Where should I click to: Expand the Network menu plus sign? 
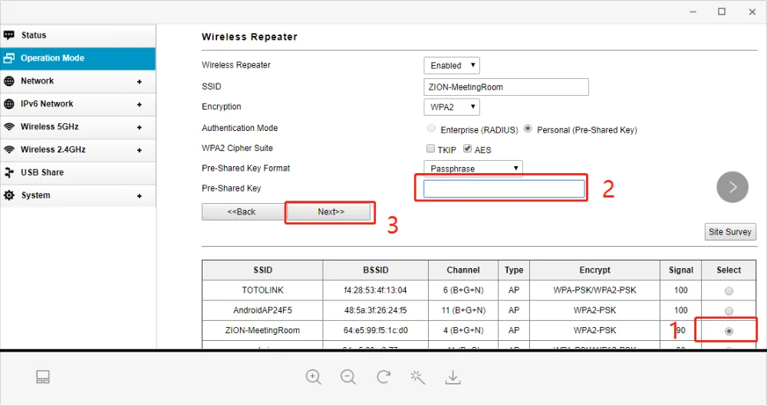[x=140, y=82]
